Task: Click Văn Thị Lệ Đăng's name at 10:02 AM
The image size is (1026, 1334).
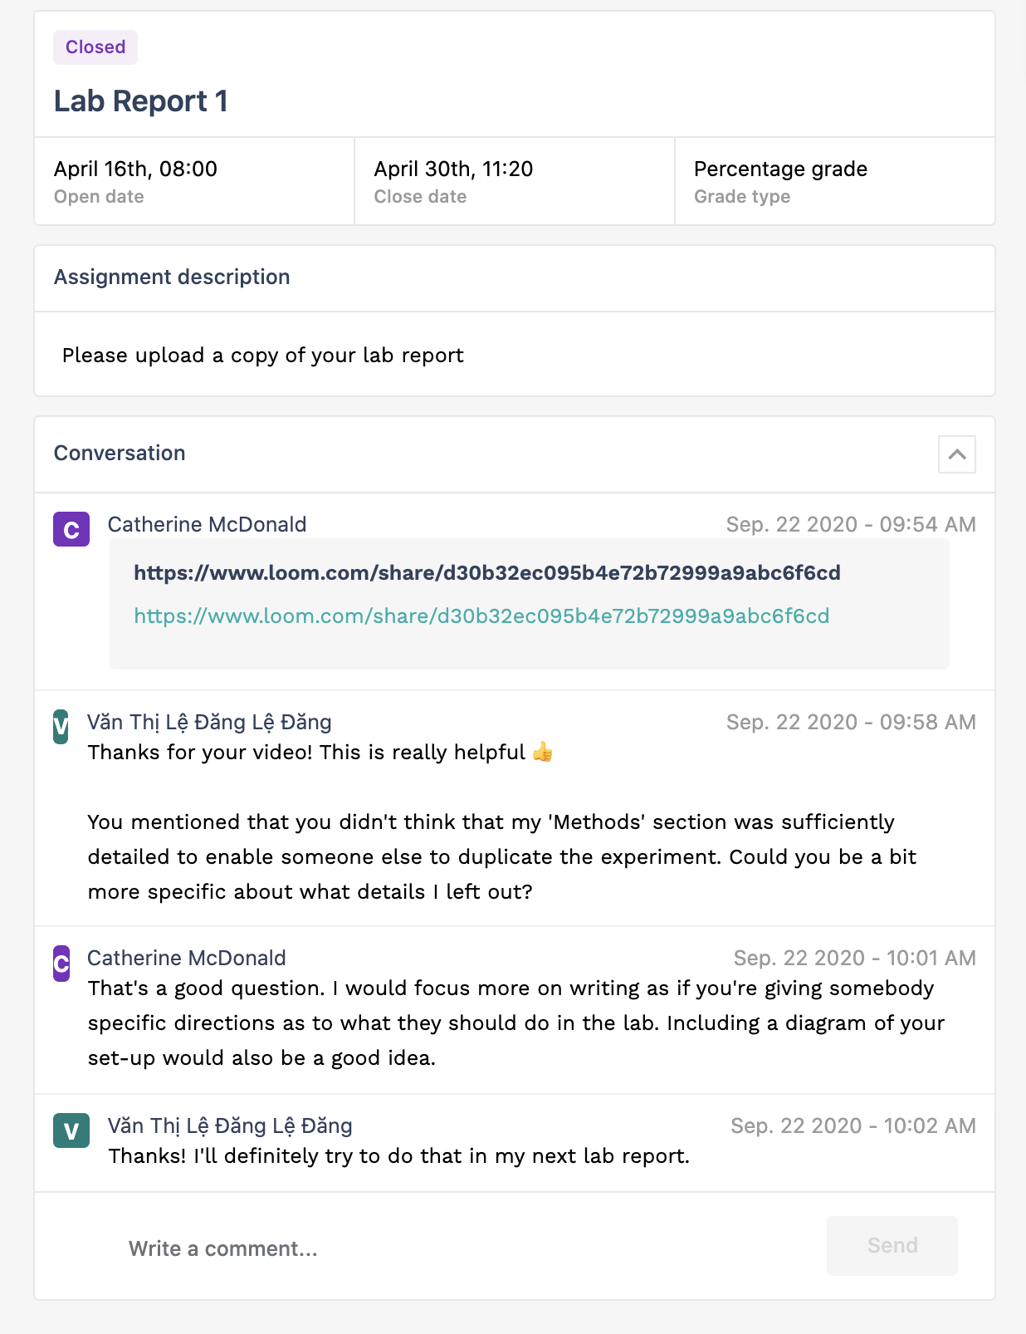Action: 230,1126
